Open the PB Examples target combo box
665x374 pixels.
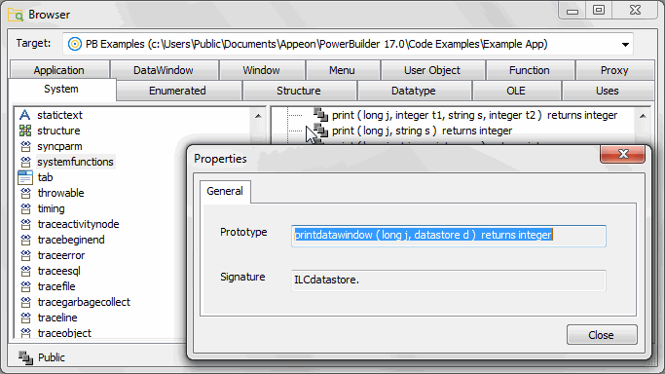348,44
